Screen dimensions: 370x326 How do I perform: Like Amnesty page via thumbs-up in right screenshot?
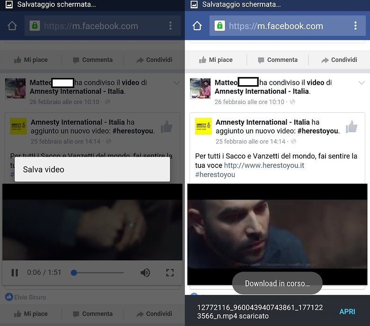(x=352, y=127)
